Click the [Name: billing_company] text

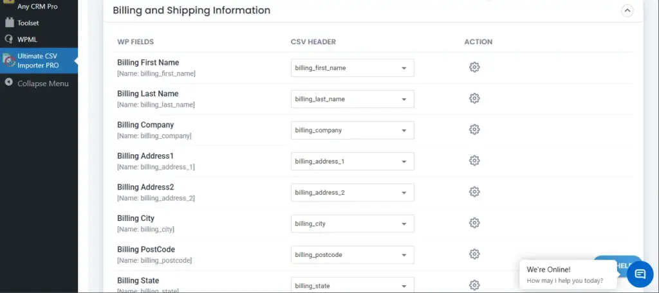(x=154, y=136)
